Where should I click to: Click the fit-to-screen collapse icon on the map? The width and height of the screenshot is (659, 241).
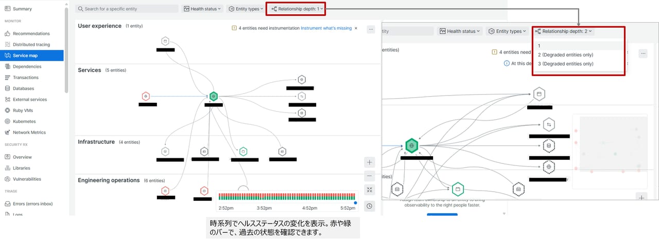tap(369, 190)
